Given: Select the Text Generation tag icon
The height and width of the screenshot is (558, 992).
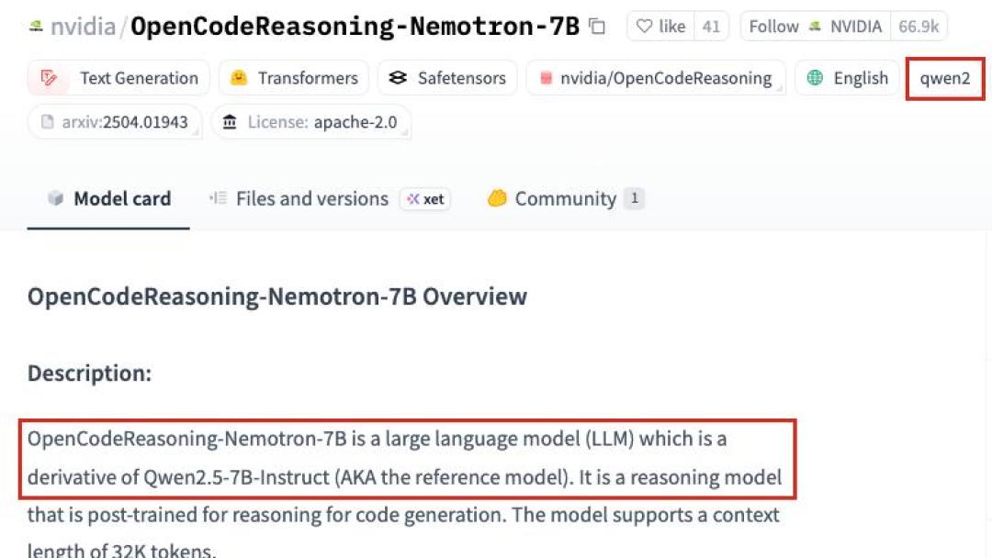Looking at the screenshot, I should click(x=49, y=78).
